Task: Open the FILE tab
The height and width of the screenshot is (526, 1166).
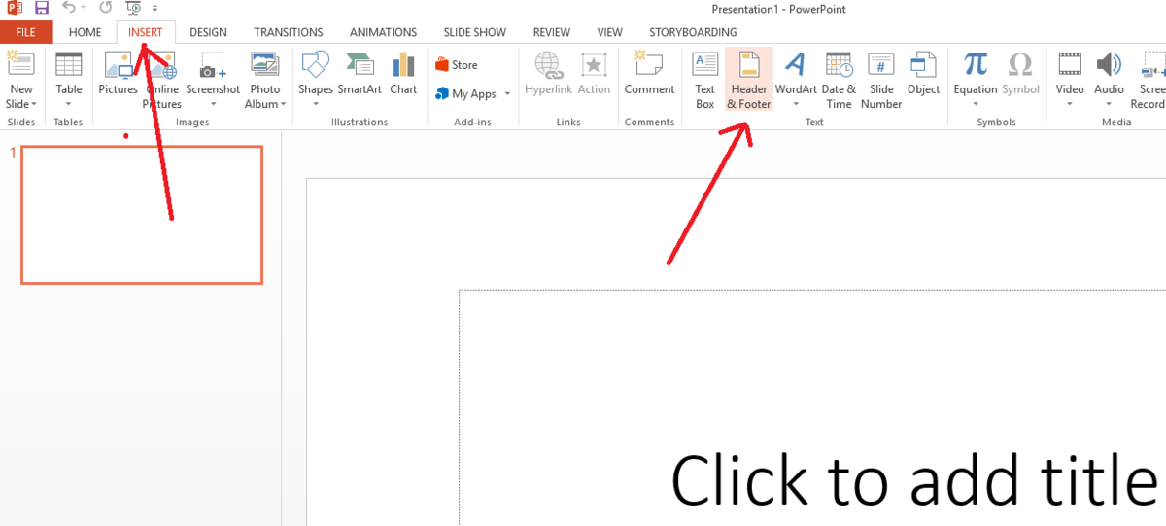Action: click(26, 32)
